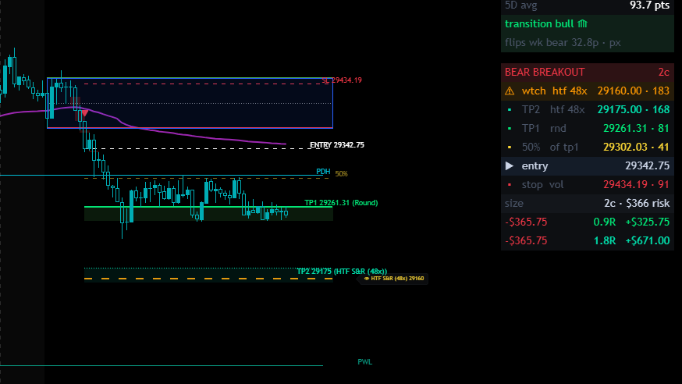Click the 1.8R reward ratio
This screenshot has height=384, width=682.
click(x=605, y=240)
